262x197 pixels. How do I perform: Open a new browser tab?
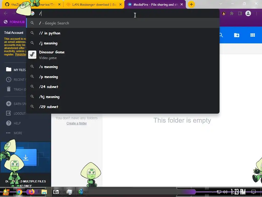(x=191, y=4)
